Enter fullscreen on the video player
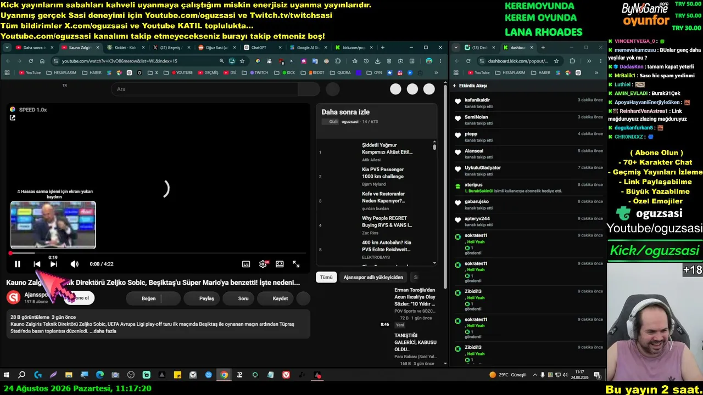The width and height of the screenshot is (703, 395). [x=296, y=264]
